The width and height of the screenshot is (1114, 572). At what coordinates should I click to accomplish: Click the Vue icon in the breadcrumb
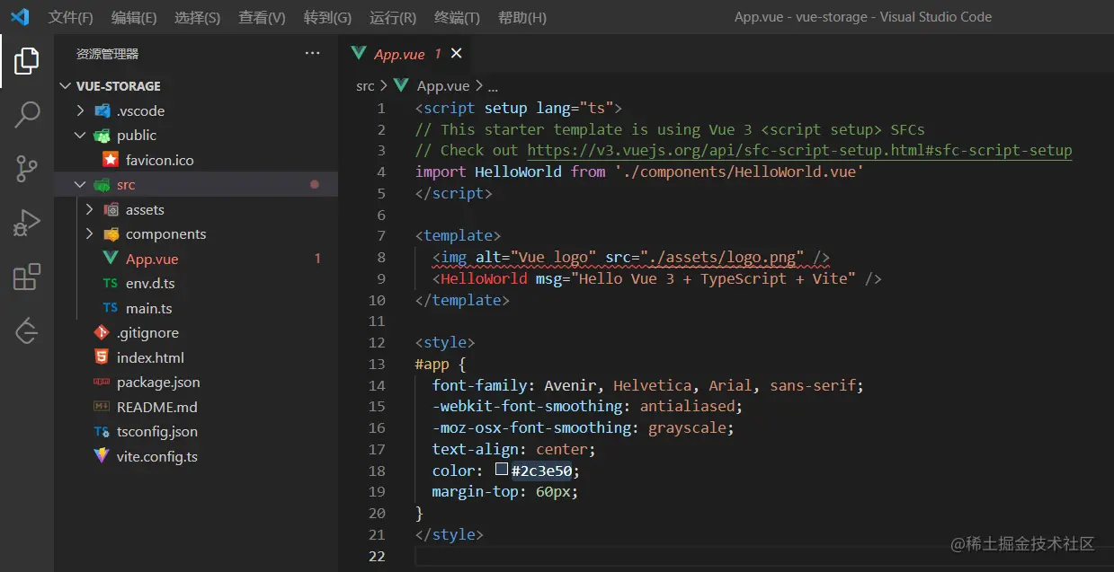pos(402,86)
